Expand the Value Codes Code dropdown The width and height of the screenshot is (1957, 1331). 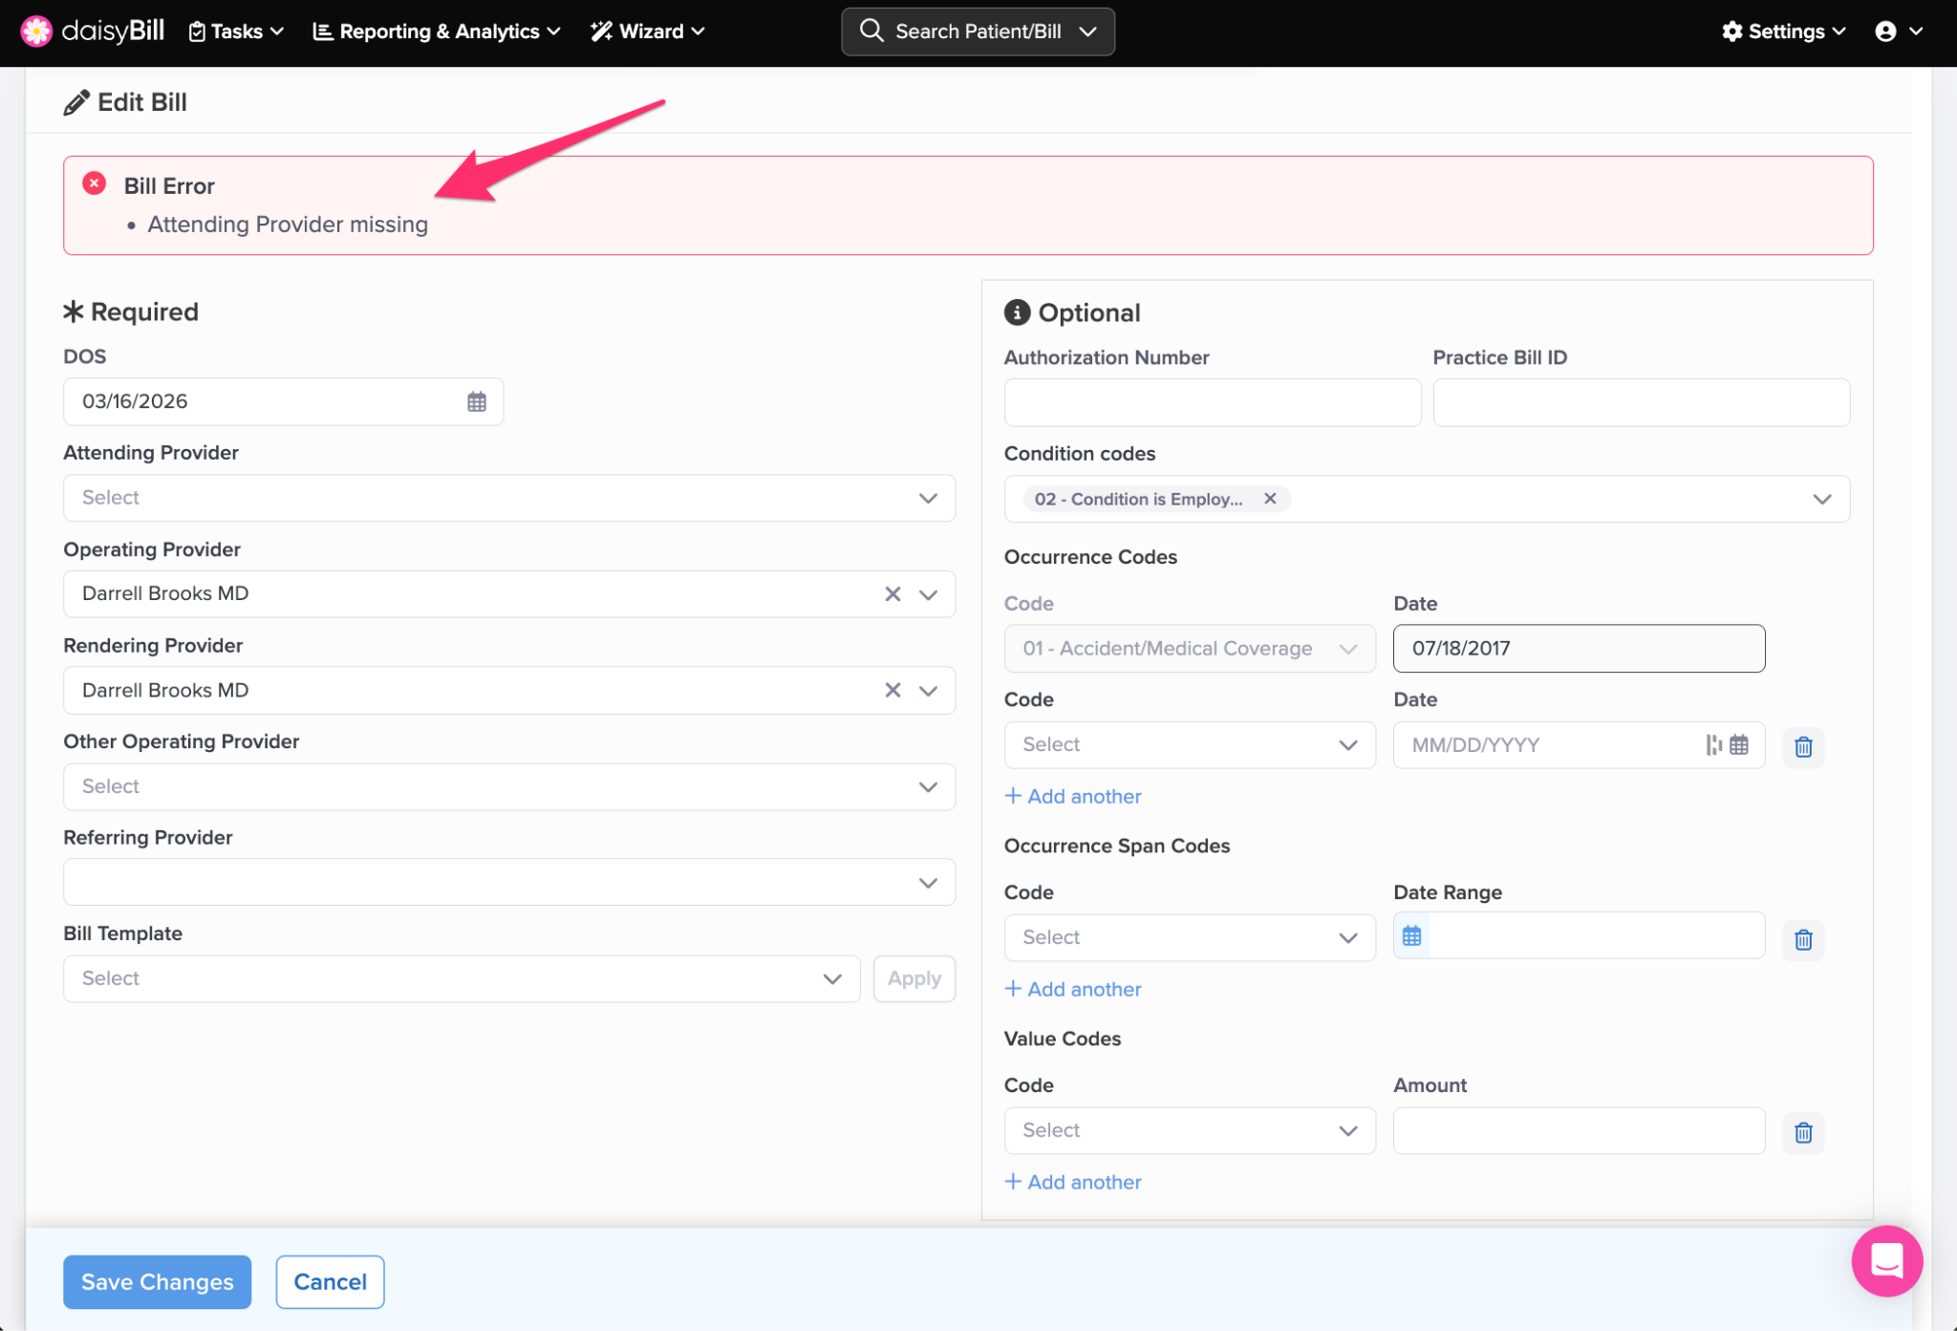(x=1189, y=1130)
